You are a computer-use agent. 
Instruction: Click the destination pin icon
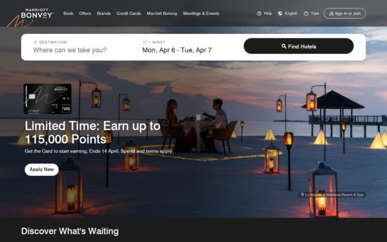35,42
